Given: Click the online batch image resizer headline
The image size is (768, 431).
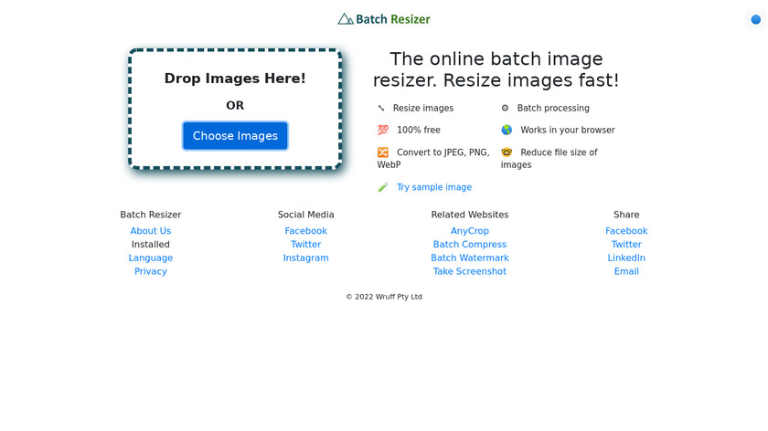Looking at the screenshot, I should [496, 69].
